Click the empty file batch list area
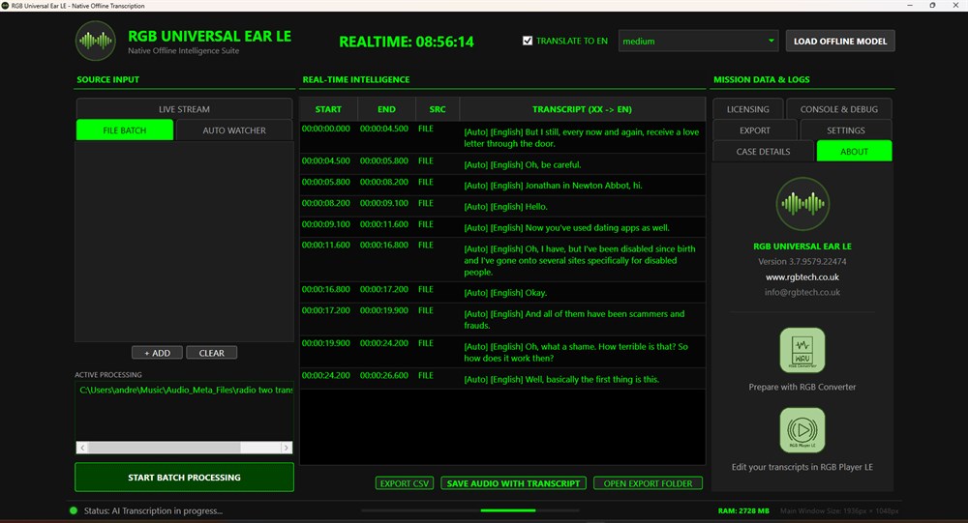 pos(184,242)
